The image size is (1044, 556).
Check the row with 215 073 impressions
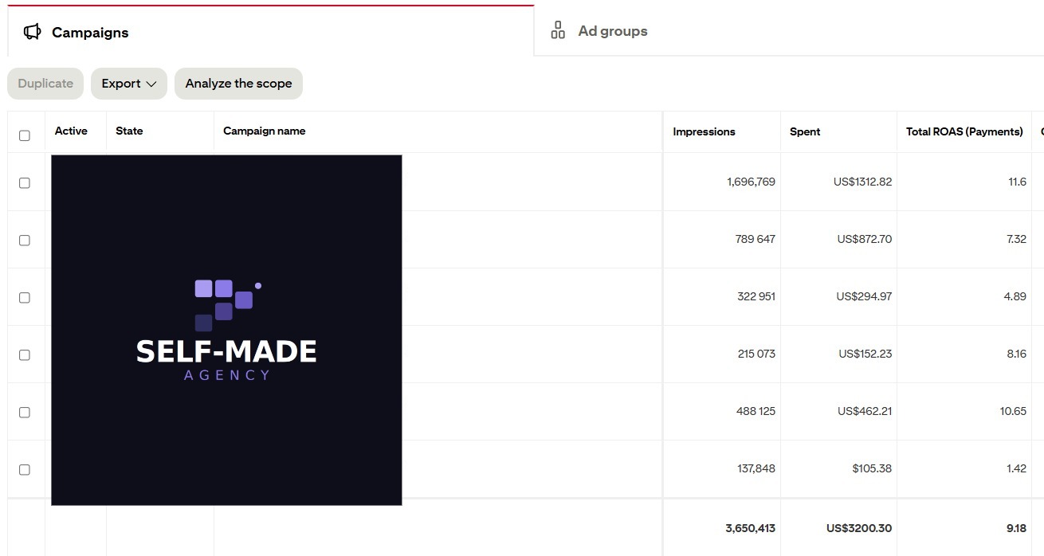click(x=25, y=354)
